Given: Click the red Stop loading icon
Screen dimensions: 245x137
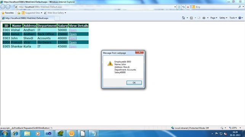Looking at the screenshot, I should click(188, 7).
